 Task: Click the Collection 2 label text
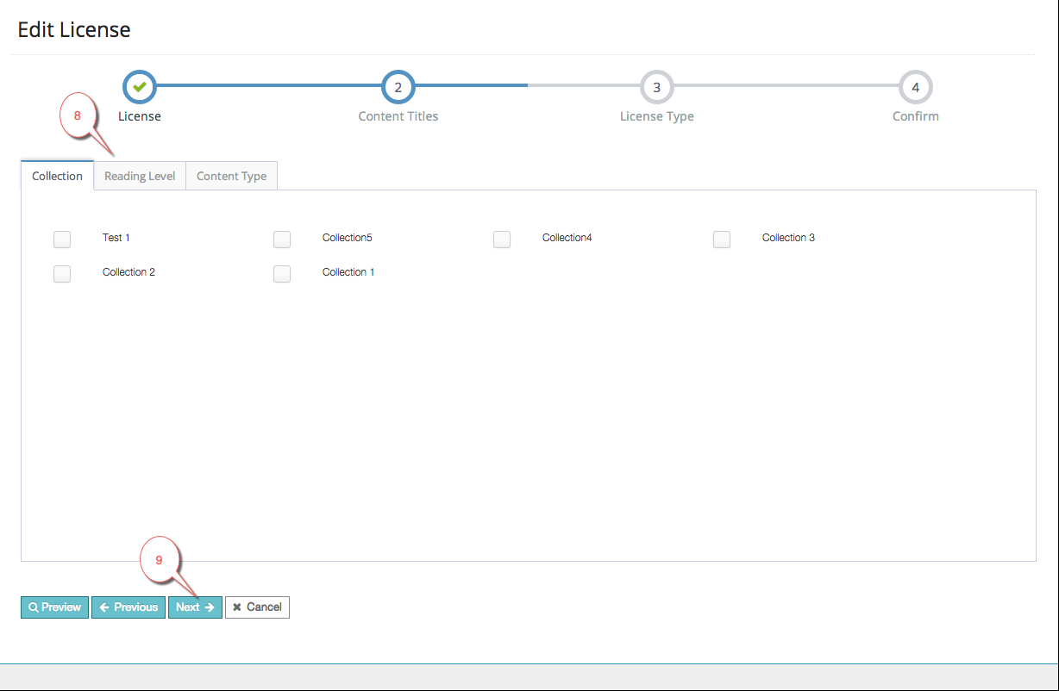tap(128, 272)
